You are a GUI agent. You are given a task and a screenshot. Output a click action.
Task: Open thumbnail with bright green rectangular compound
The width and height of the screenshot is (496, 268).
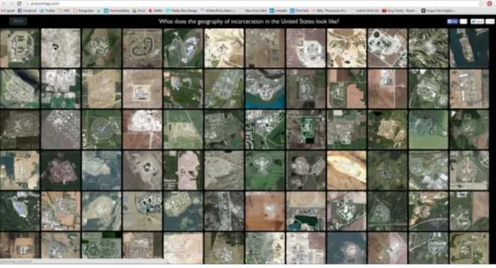[305, 129]
